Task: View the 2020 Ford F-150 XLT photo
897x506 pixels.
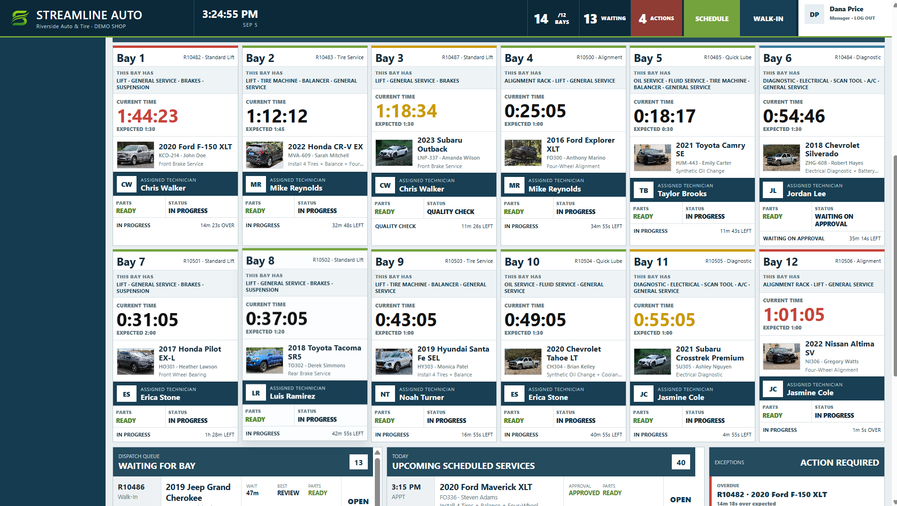Action: pos(135,155)
